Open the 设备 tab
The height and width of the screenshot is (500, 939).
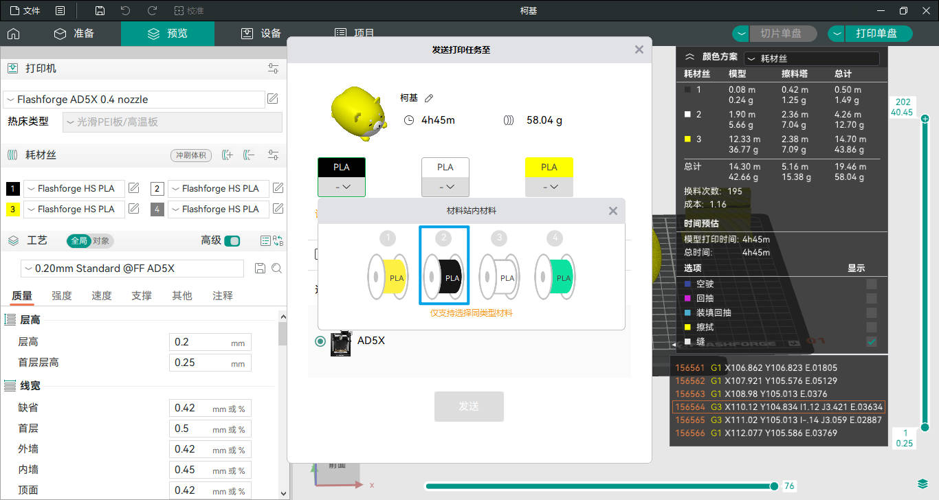261,34
